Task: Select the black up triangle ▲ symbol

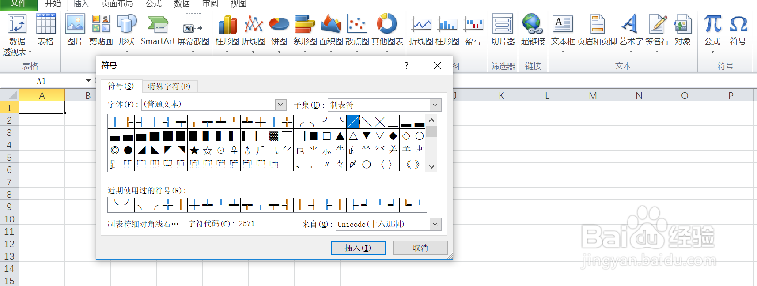Action: pos(340,136)
